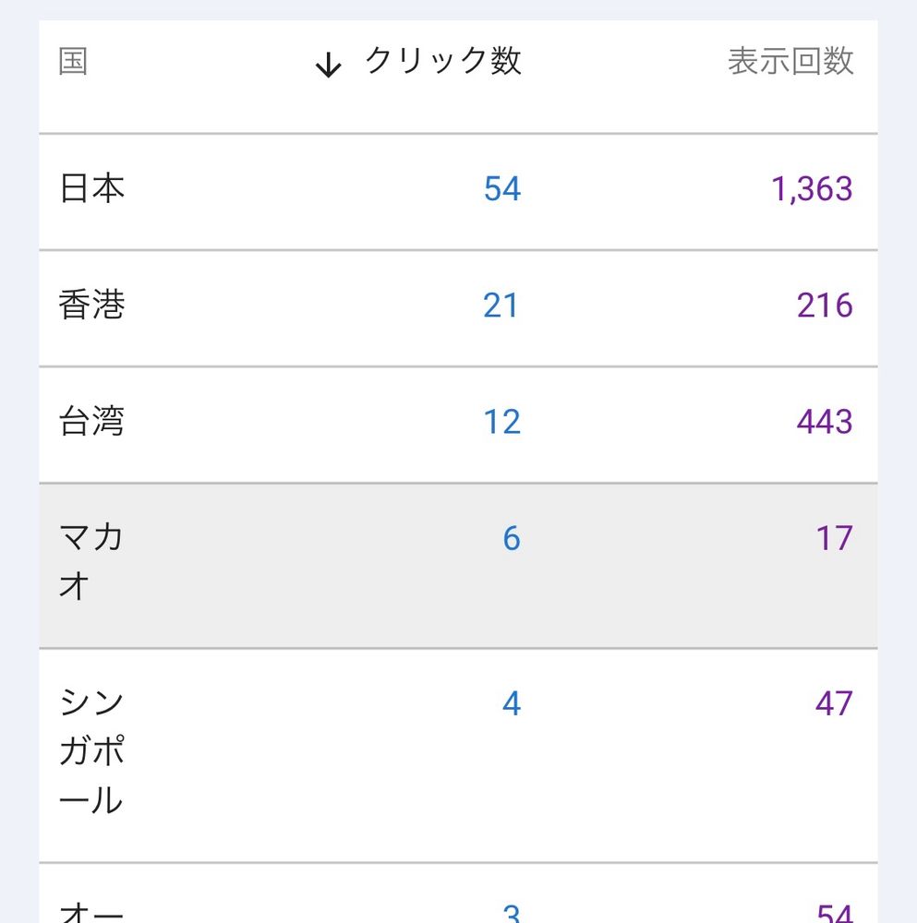The width and height of the screenshot is (917, 923).
Task: Click the 国 column header
Action: pos(73,63)
